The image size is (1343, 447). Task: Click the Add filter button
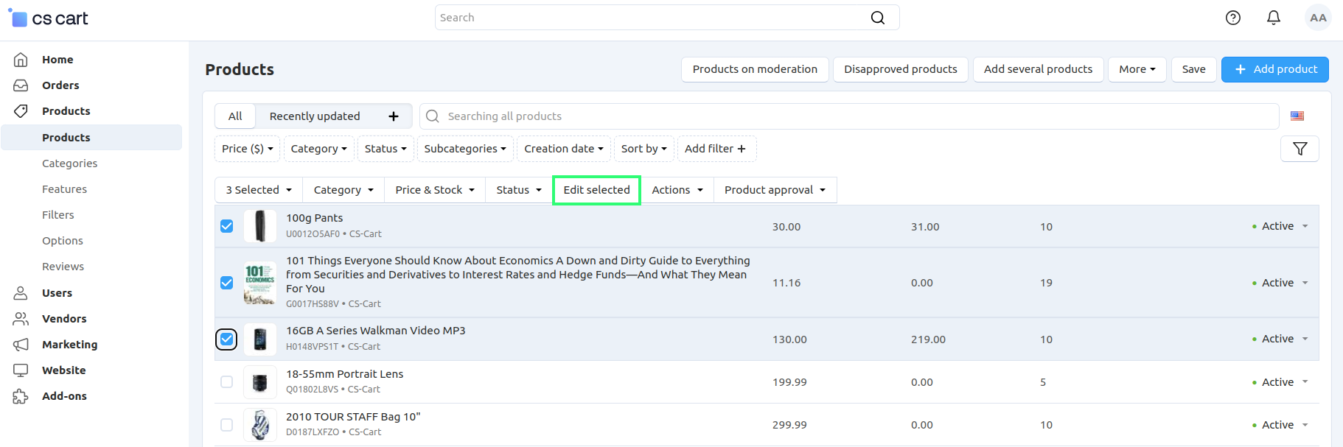(716, 149)
